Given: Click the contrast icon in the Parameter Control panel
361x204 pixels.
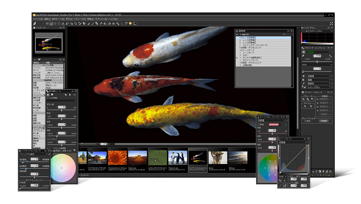Looking at the screenshot, I should [x=304, y=80].
